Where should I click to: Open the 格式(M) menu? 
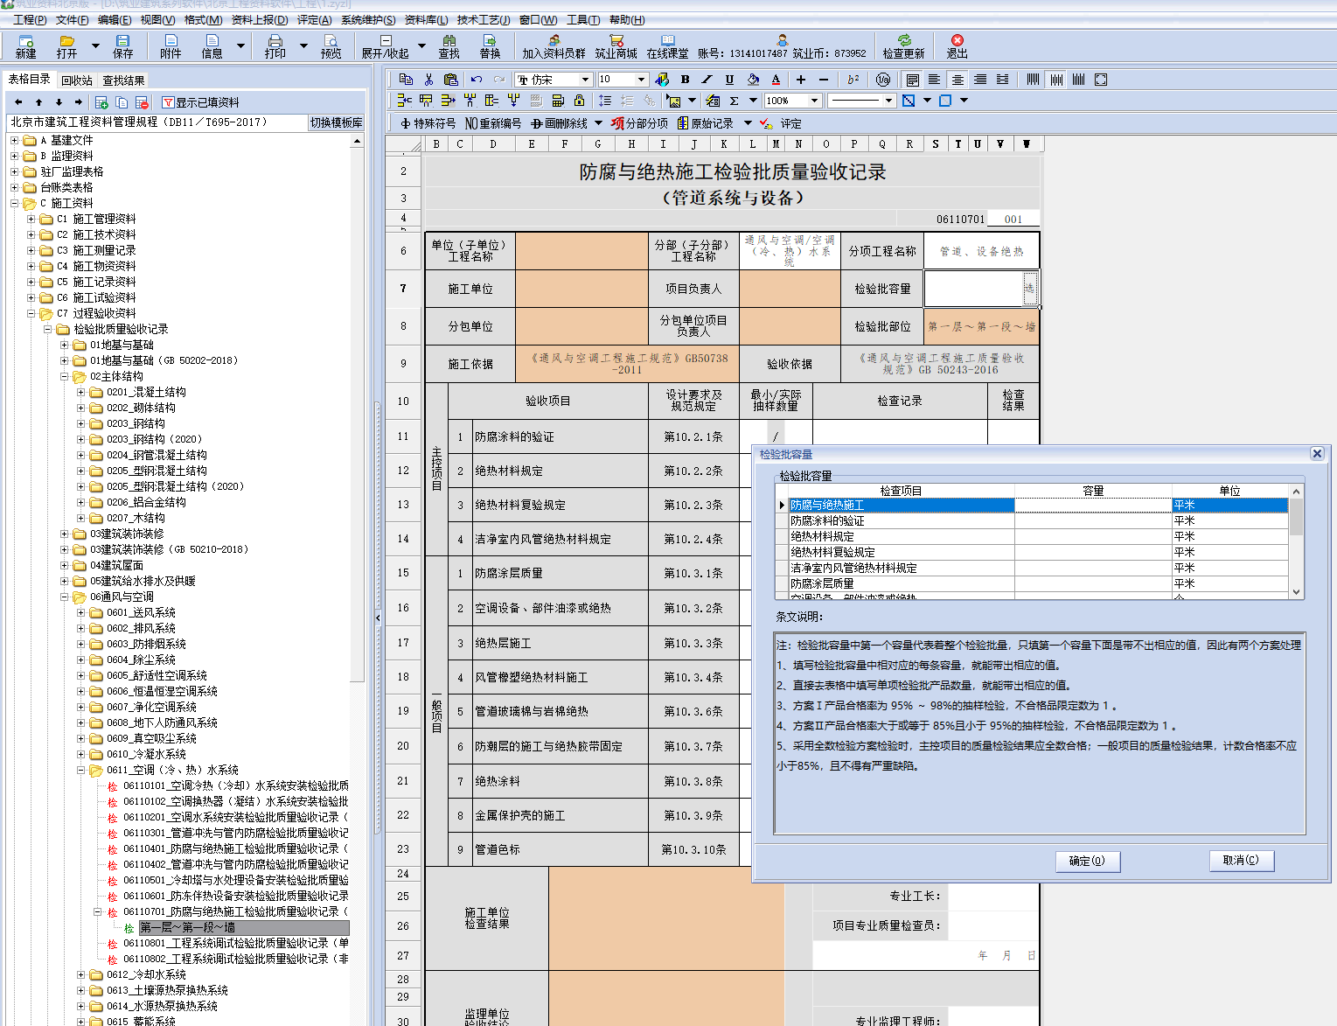(x=203, y=19)
